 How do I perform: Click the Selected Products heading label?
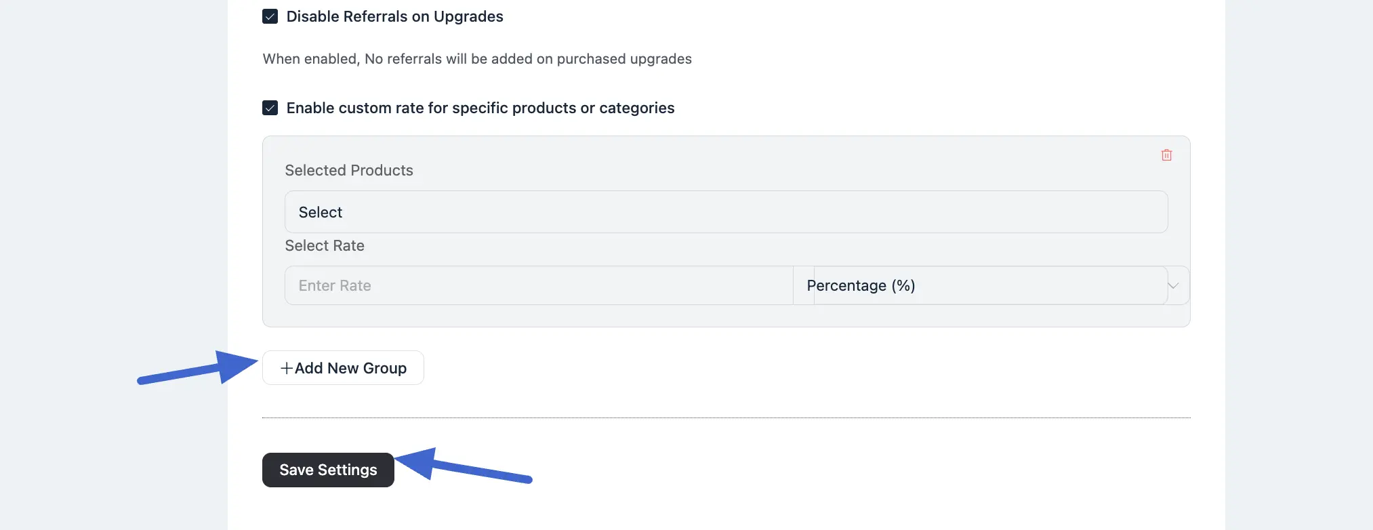point(349,170)
